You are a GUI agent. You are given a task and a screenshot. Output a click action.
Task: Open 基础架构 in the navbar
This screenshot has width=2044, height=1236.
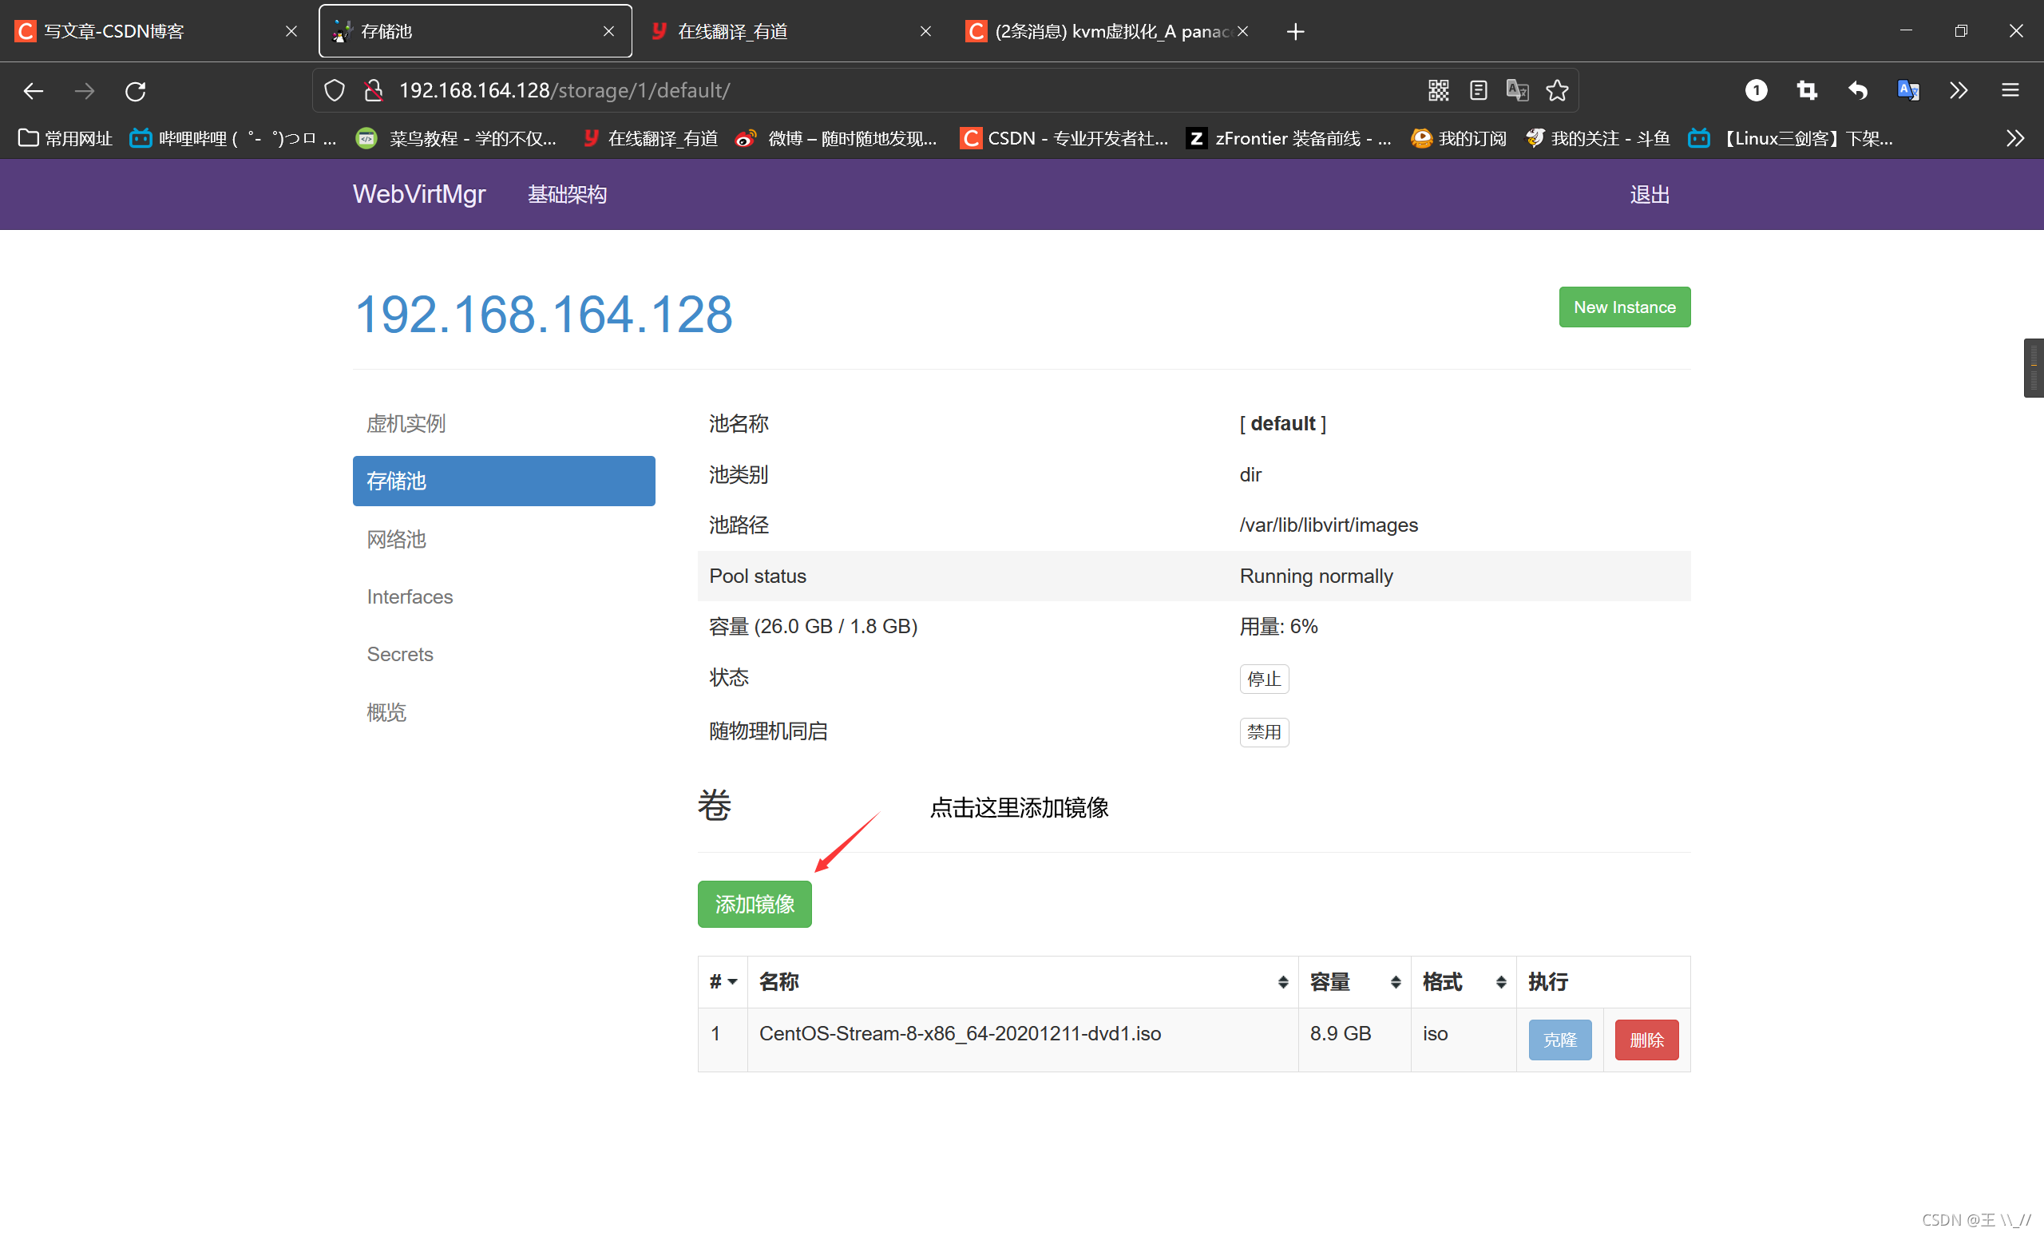click(x=568, y=194)
